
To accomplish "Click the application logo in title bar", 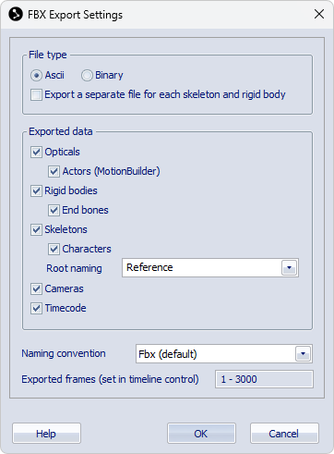I will coord(16,14).
